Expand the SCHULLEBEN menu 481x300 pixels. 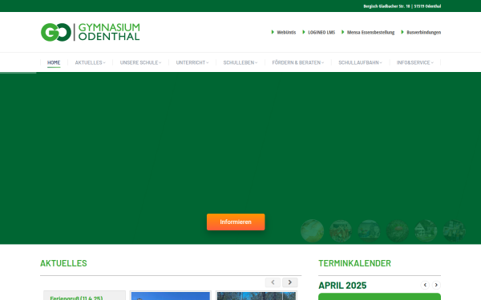pyautogui.click(x=240, y=62)
